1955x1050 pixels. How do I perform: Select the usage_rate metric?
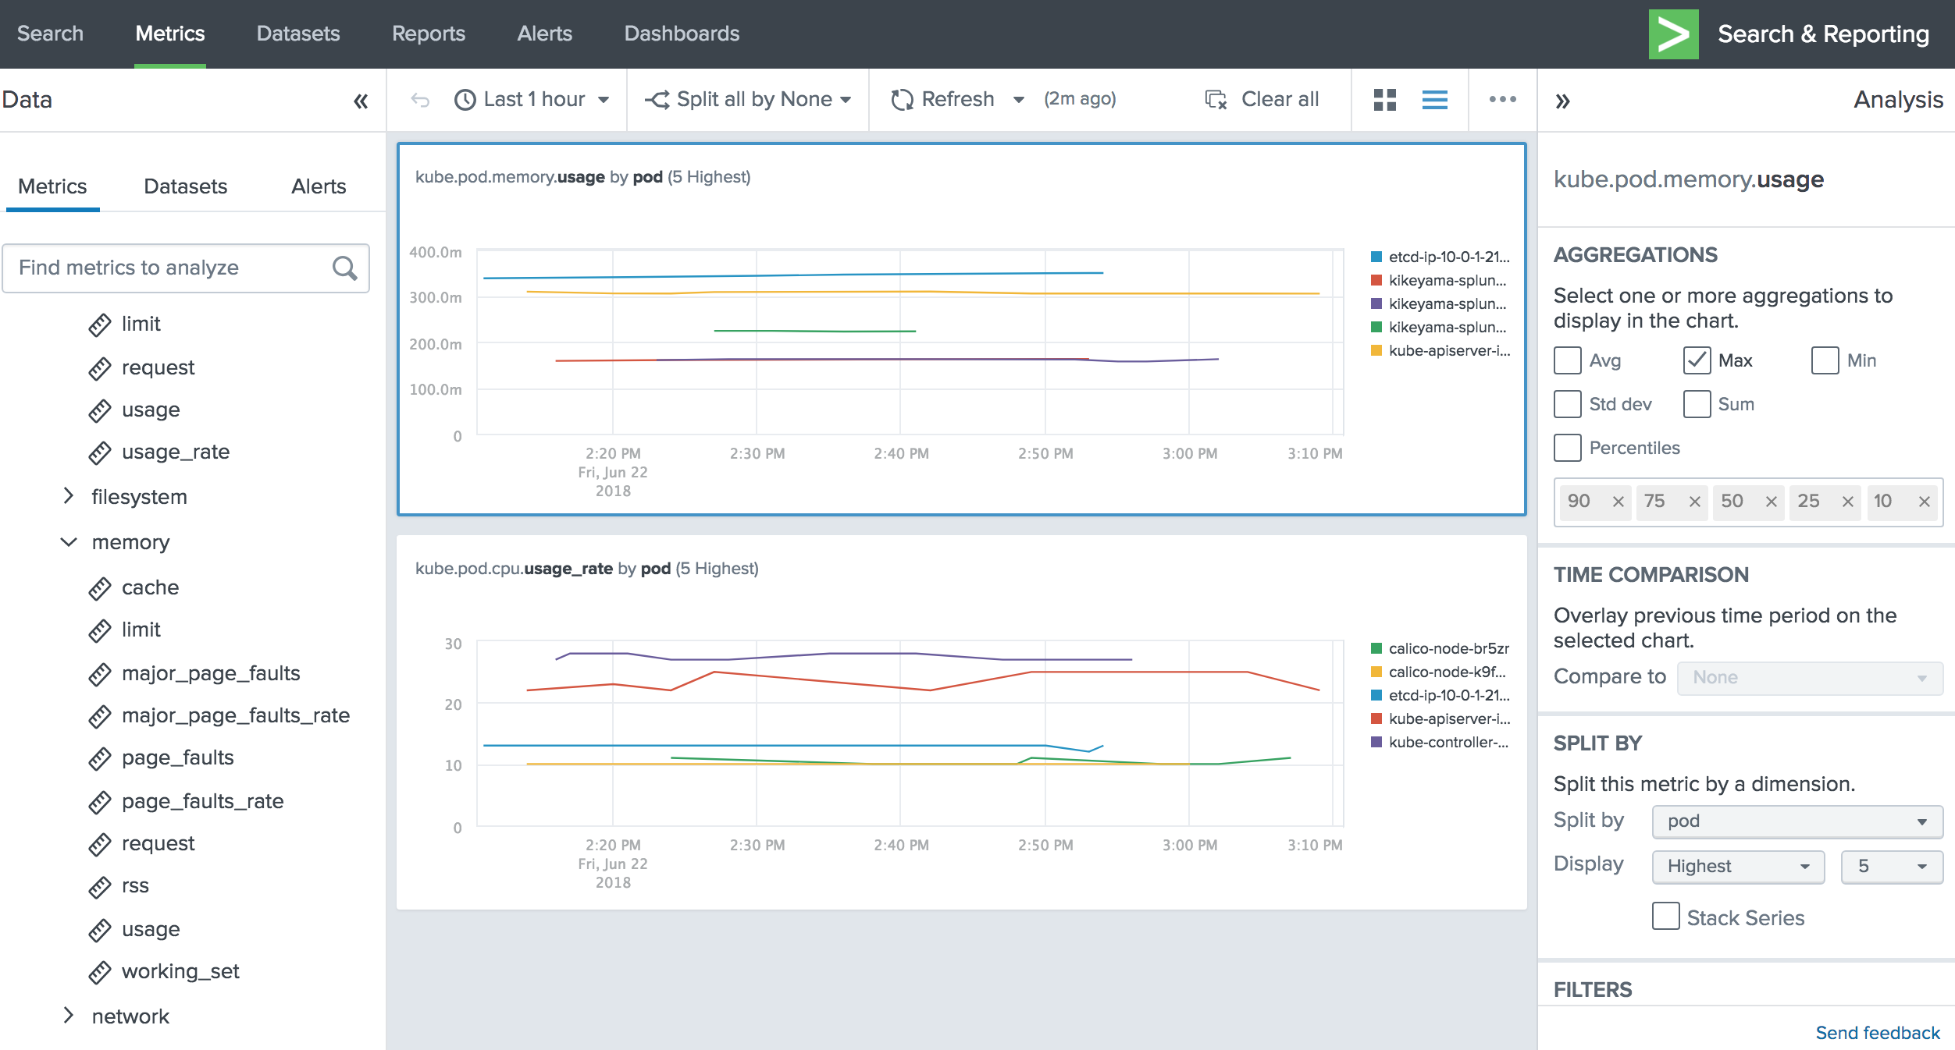click(x=175, y=452)
